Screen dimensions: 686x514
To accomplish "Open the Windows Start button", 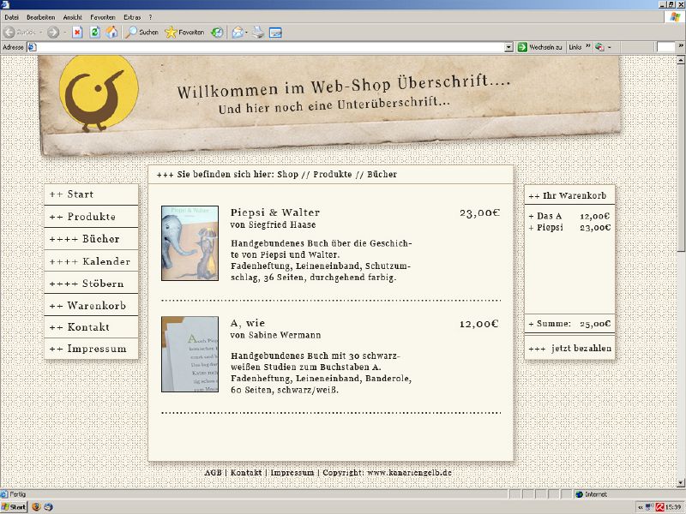I will pos(14,507).
